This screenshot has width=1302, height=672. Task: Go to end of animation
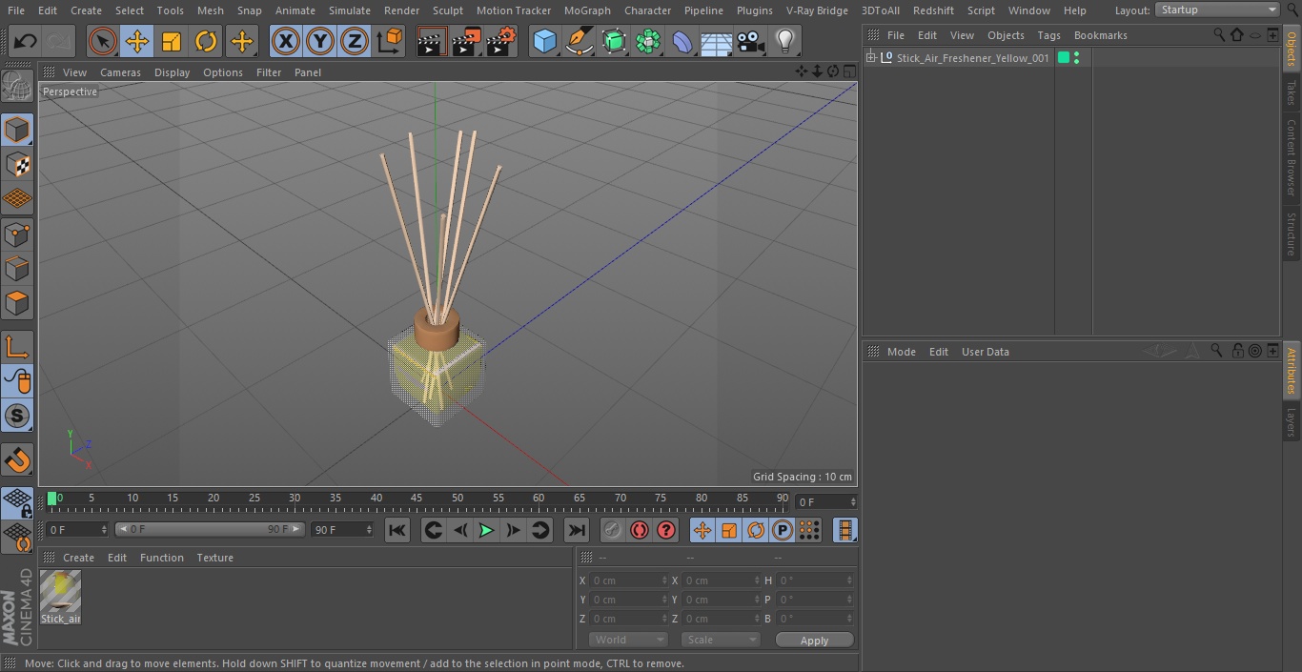point(577,530)
